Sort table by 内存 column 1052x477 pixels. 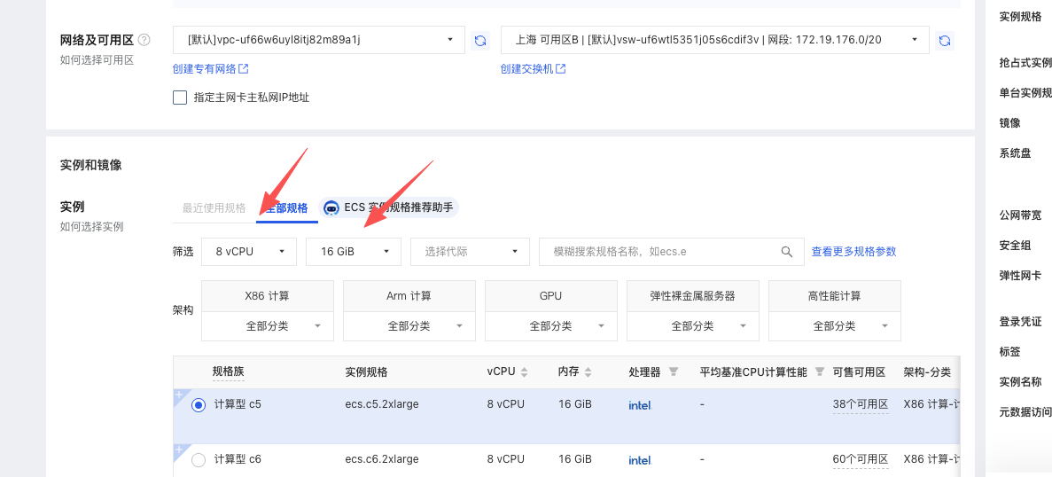pyautogui.click(x=588, y=372)
